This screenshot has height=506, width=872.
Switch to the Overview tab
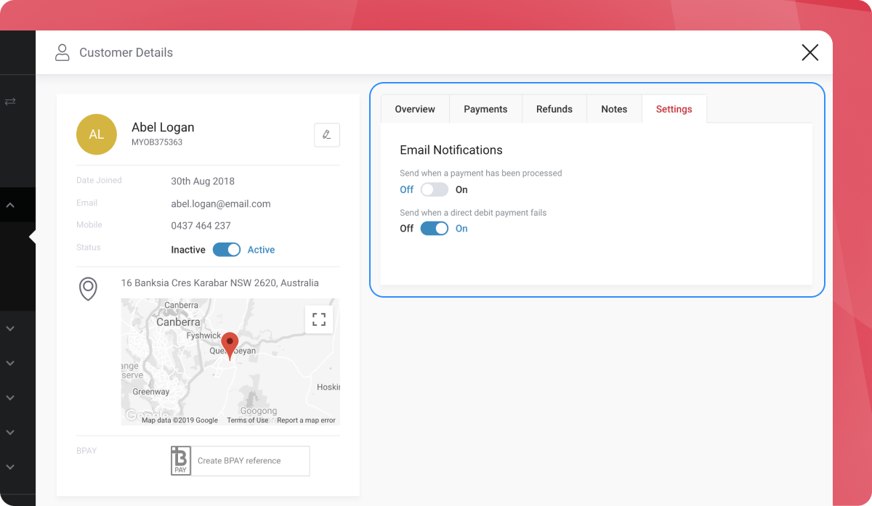[x=415, y=109]
